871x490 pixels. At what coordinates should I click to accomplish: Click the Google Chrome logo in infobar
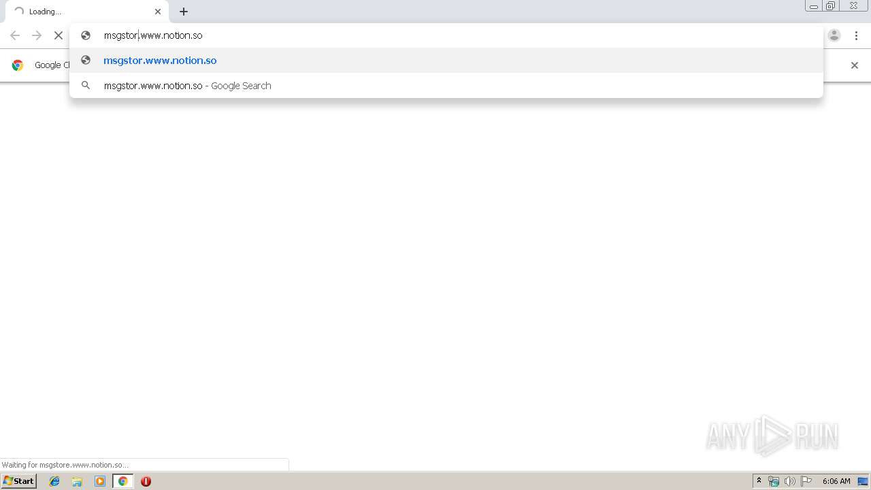tap(18, 65)
